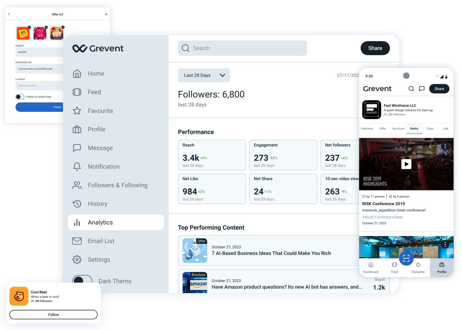Viewport: 462px width, 330px height.
Task: Close the Offer 2/2 dialog
Action: tap(106, 14)
